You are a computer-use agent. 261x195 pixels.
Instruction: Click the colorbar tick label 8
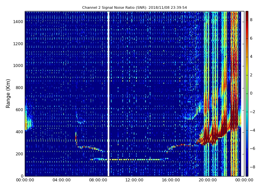[x=251, y=20]
